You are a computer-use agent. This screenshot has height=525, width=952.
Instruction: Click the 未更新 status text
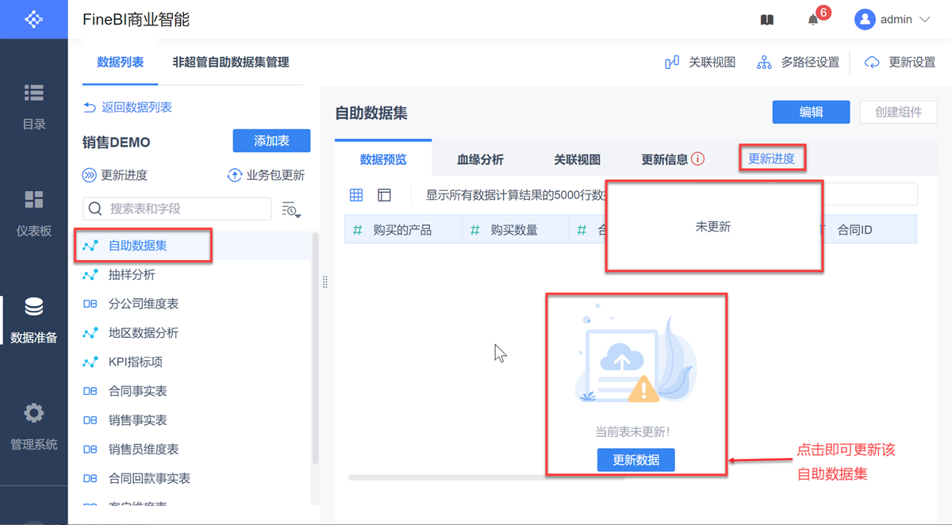click(713, 227)
